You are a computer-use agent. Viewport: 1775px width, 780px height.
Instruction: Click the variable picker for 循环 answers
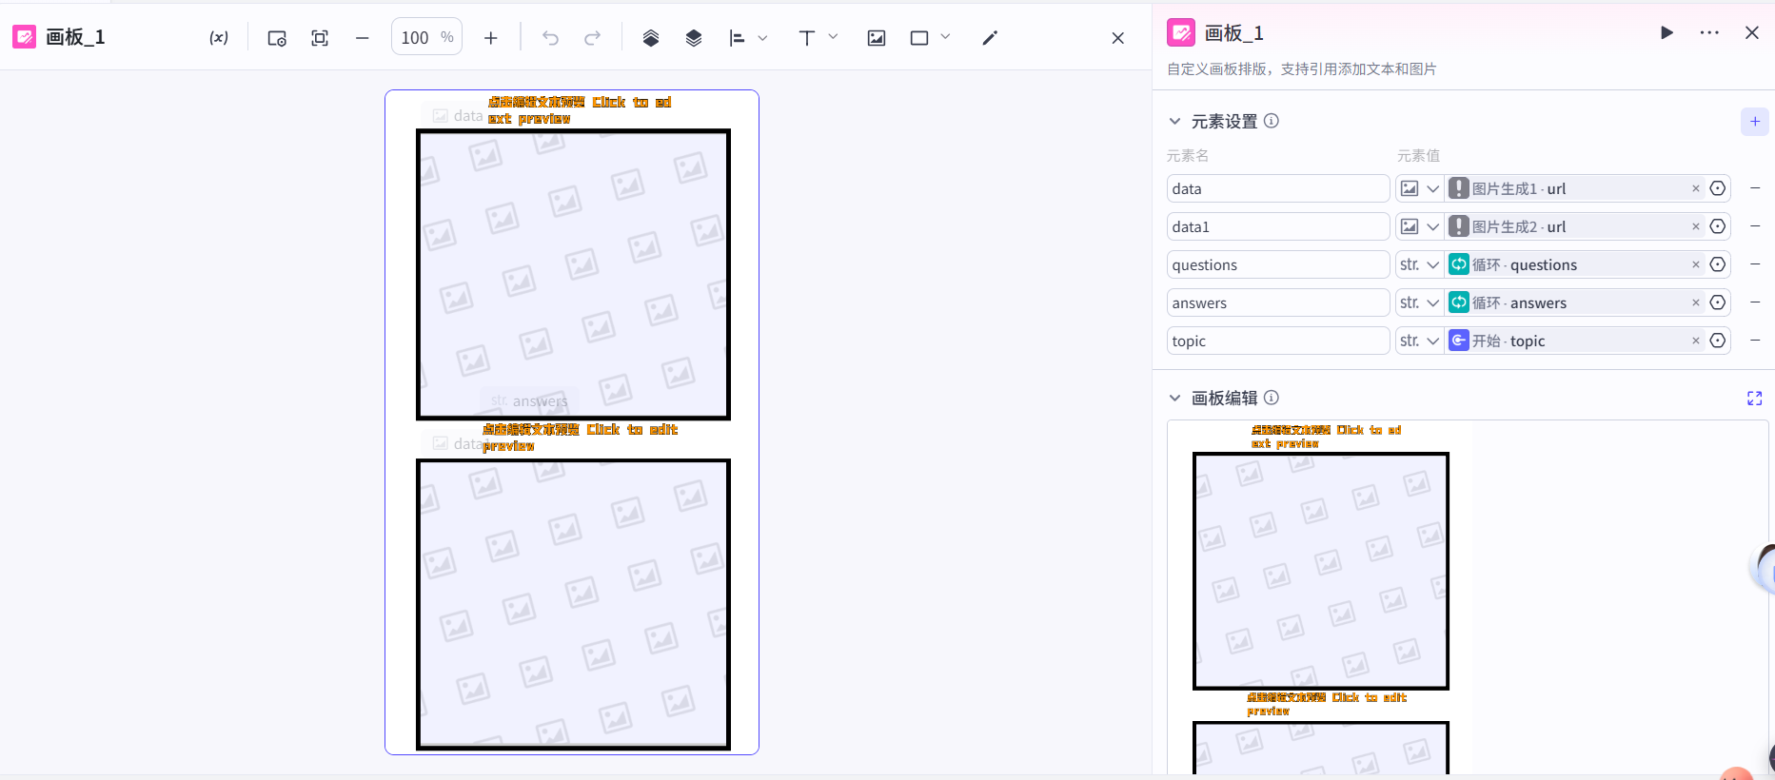pyautogui.click(x=1718, y=302)
